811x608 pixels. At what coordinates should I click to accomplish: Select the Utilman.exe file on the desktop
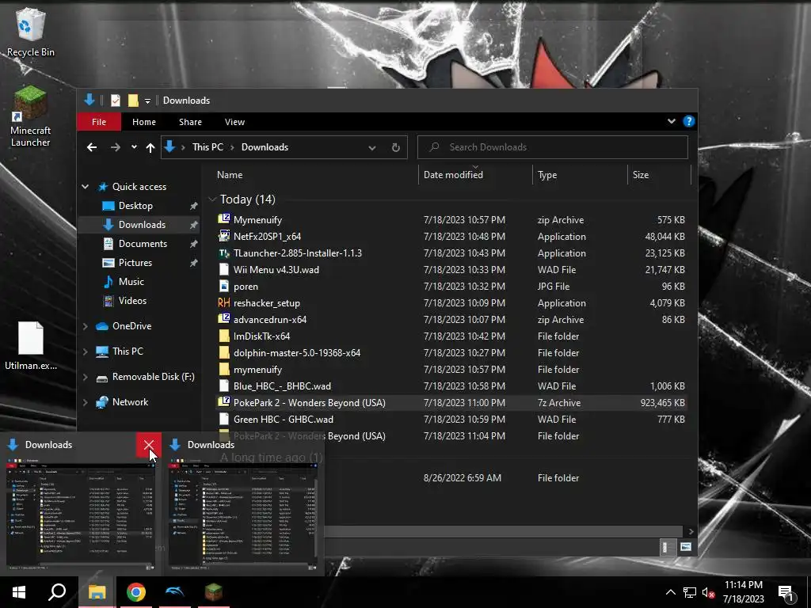tap(31, 345)
